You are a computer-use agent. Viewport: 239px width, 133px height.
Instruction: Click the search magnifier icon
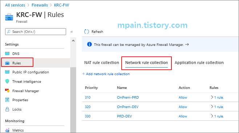[x=9, y=31]
